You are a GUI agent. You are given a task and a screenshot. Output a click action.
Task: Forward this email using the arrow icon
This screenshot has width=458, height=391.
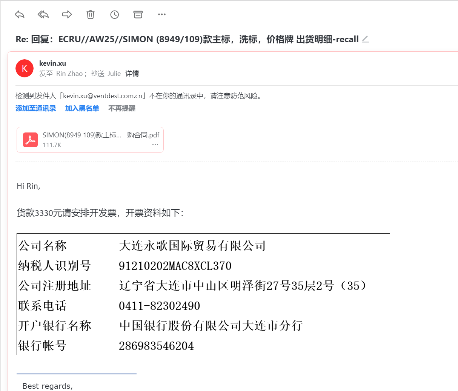(67, 15)
